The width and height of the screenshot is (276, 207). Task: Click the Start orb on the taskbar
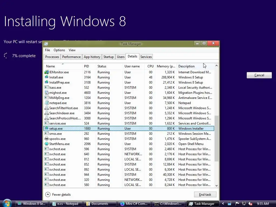point(7,203)
